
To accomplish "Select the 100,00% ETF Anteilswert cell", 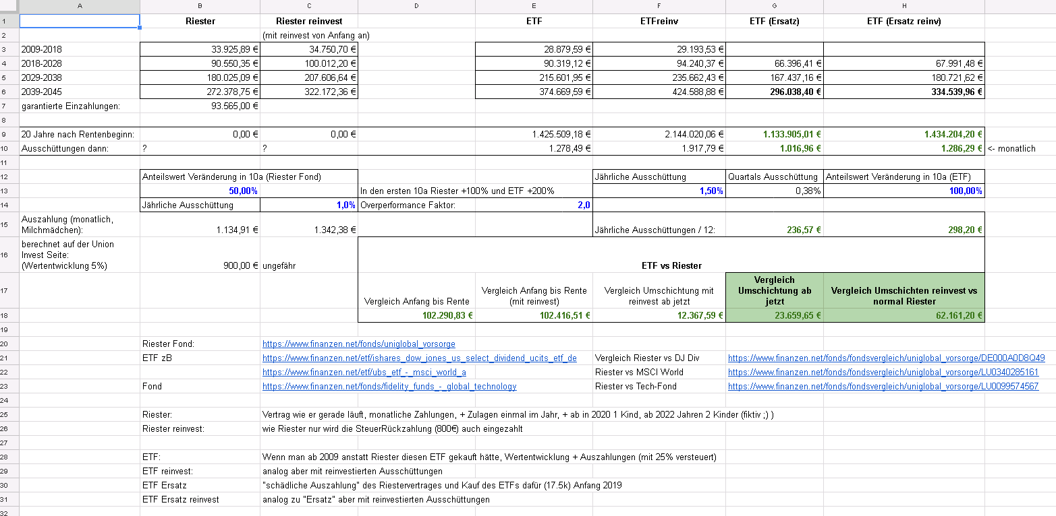I will pyautogui.click(x=904, y=191).
